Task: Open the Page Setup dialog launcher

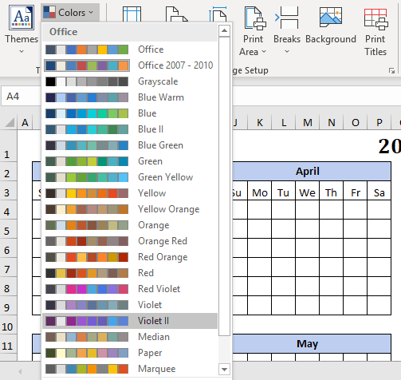Action: coord(391,70)
